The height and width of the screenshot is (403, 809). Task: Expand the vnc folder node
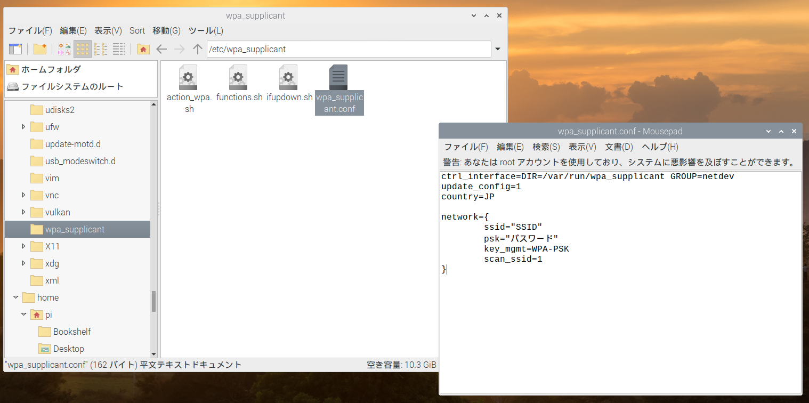pos(23,195)
